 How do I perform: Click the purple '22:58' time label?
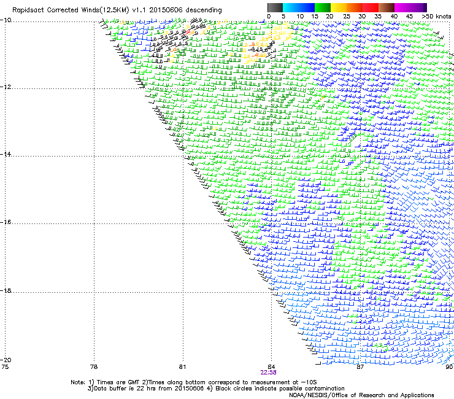tap(268, 373)
